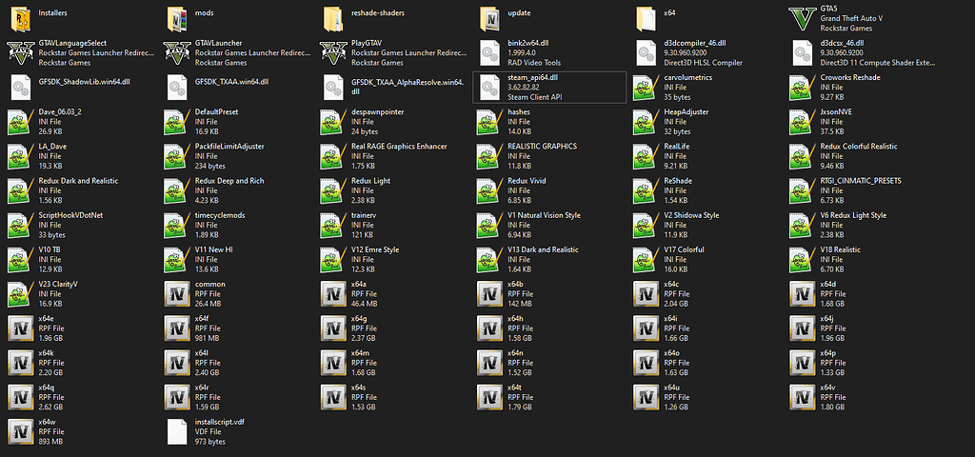Select the GTA5 application icon
Viewport: 975px width, 457px height.
click(x=804, y=18)
